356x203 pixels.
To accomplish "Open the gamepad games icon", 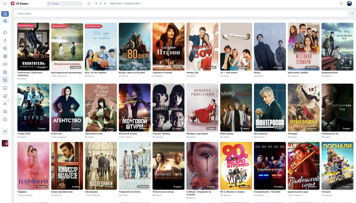I will tap(5, 64).
